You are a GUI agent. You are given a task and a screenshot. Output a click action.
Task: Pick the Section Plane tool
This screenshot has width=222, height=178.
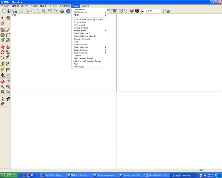(x=8, y=75)
